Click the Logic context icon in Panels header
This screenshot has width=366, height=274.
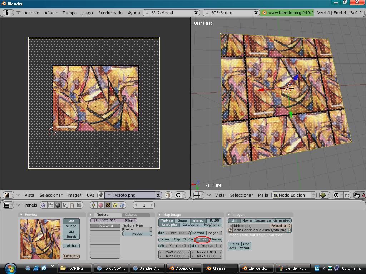point(43,205)
